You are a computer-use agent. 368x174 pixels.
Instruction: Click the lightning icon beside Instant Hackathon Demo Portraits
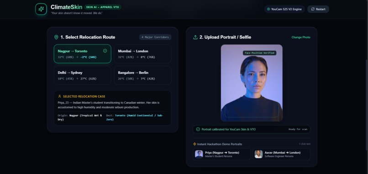[x=195, y=144]
